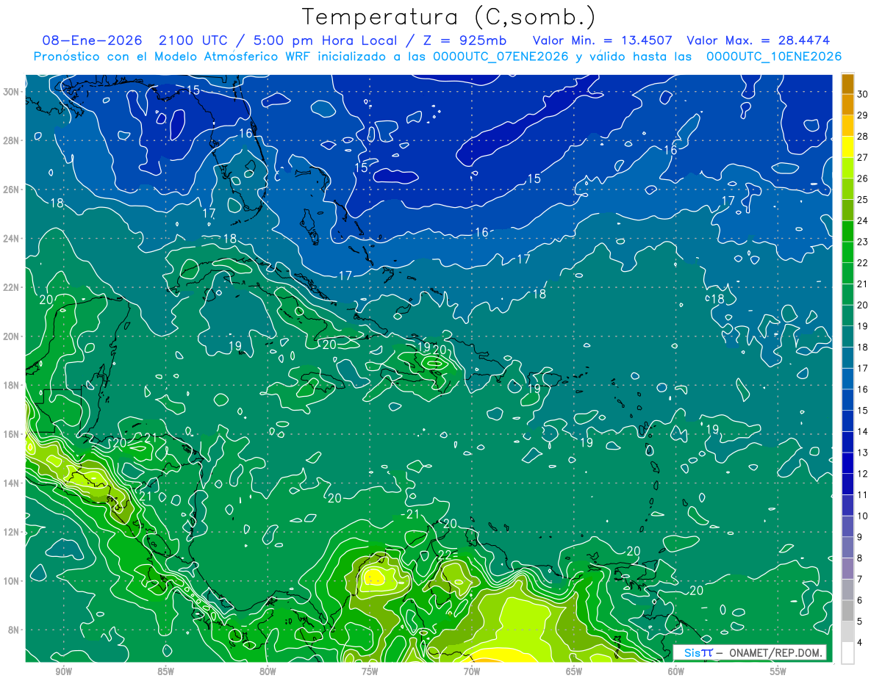Click the '24N' latitude axis label
Viewport: 882px width, 681px height.
click(12, 239)
